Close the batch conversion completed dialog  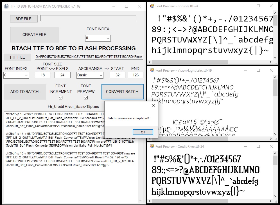(153, 106)
